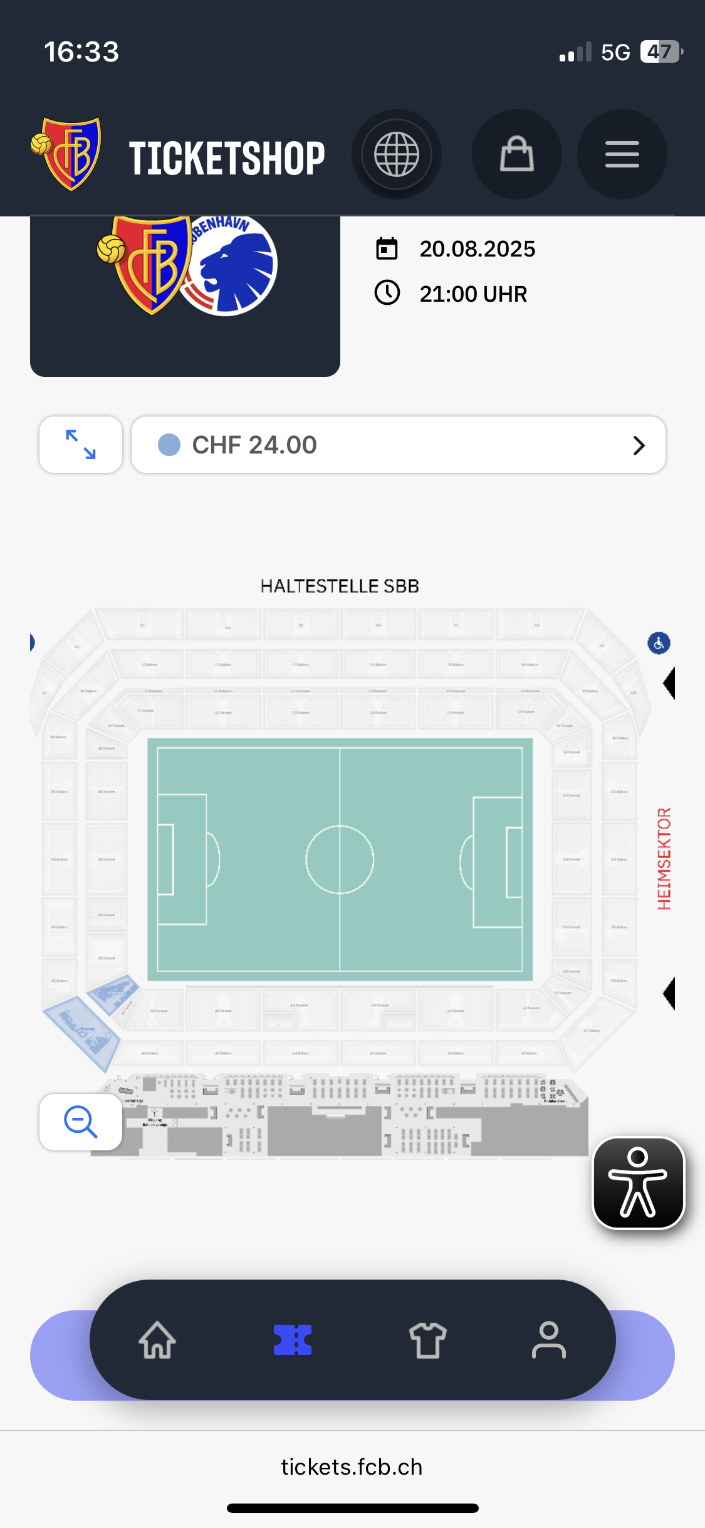Open the hamburger menu
This screenshot has height=1528, width=705.
tap(622, 154)
